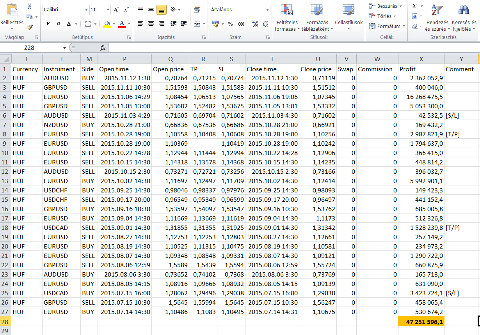
Task: Open number format Általános dropdown
Action: [267, 9]
